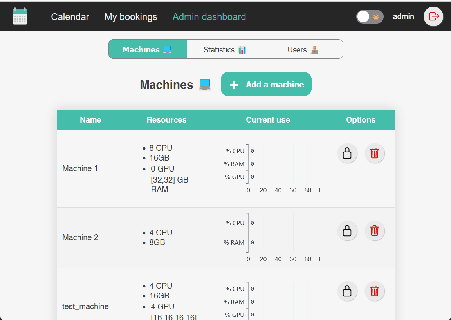Open the Calendar page

70,17
